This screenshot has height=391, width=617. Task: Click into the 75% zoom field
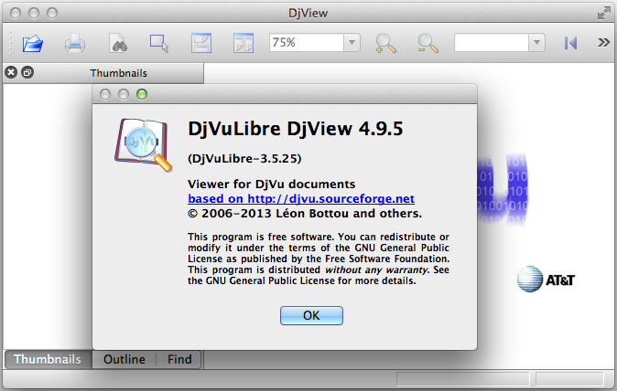[x=306, y=42]
